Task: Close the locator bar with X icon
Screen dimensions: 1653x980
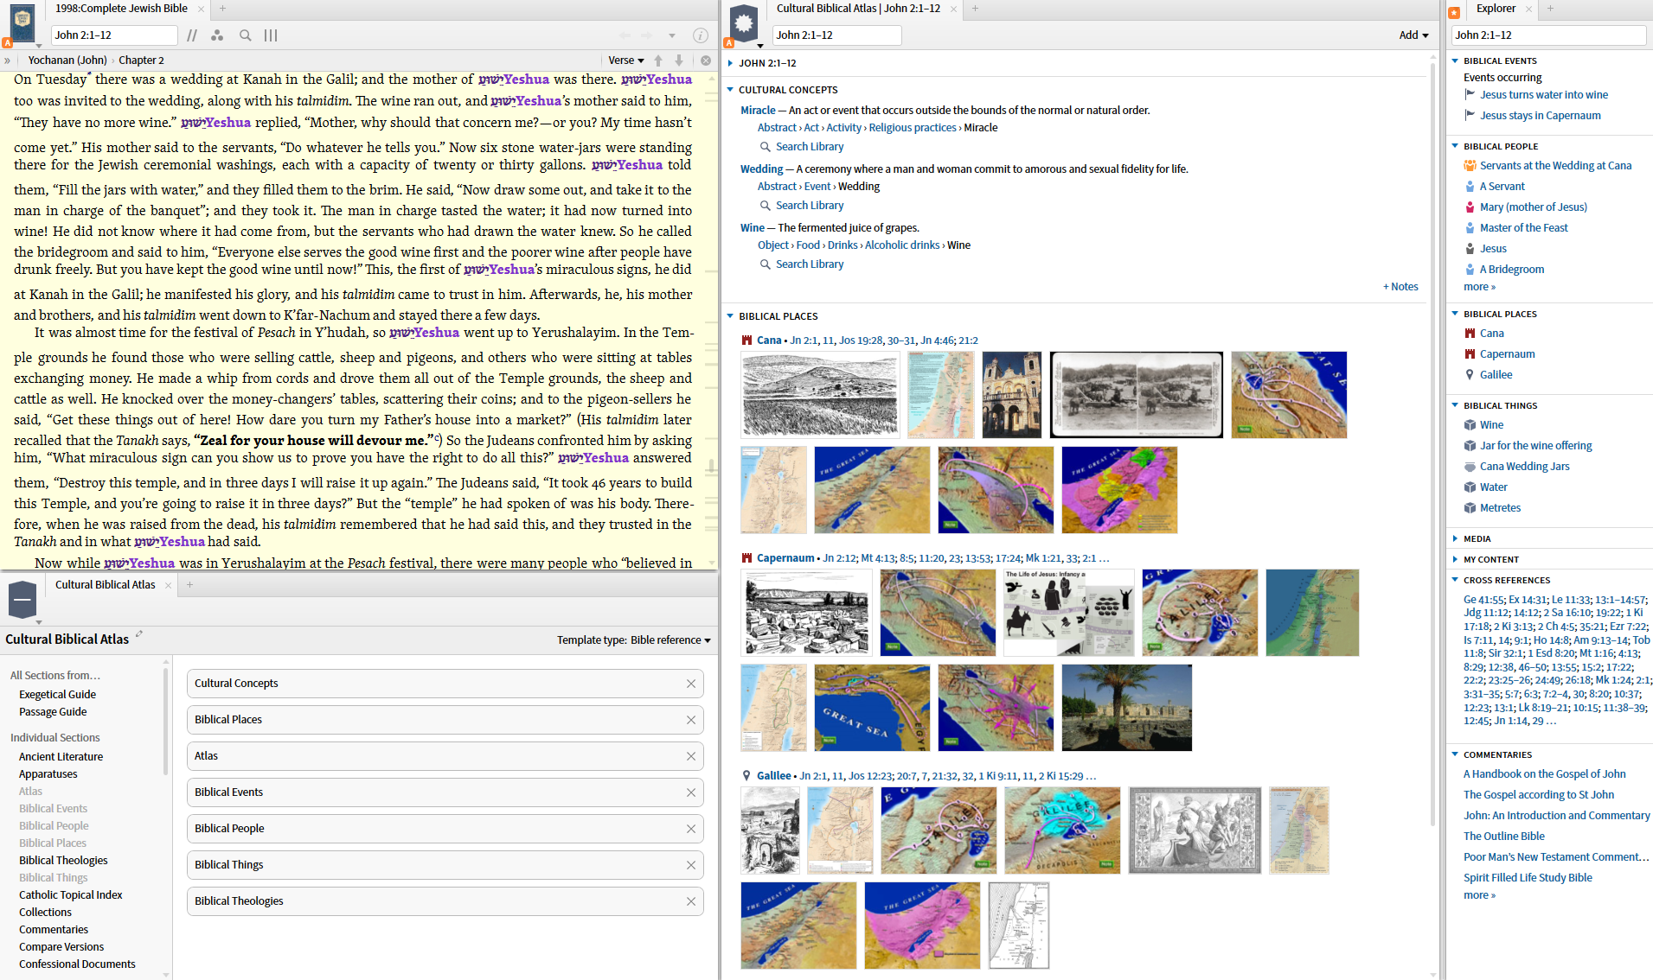Action: [706, 60]
